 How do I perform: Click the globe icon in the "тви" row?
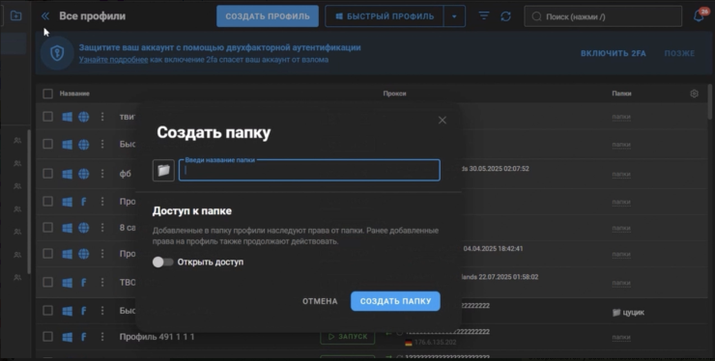(83, 117)
